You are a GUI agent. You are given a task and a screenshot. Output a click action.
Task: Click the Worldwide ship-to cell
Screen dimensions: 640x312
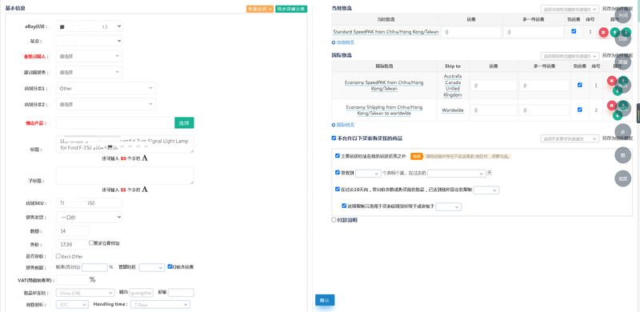click(x=453, y=110)
